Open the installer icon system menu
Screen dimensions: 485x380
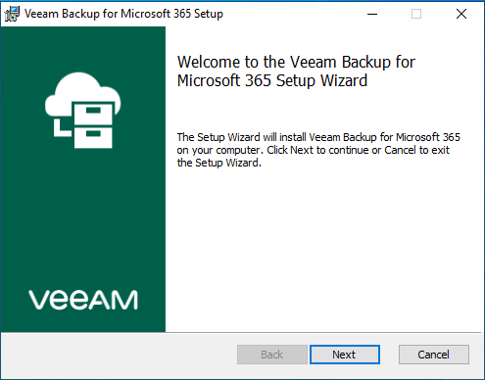point(12,14)
